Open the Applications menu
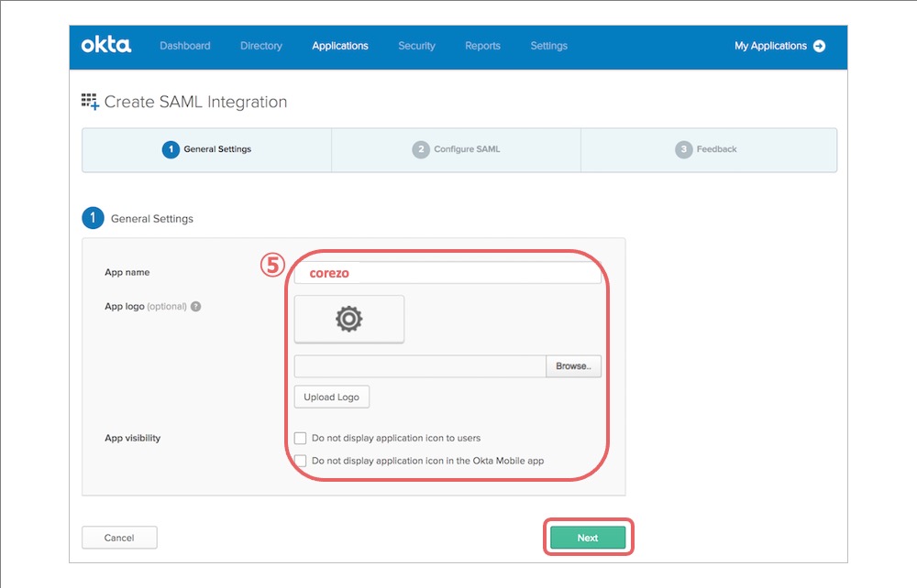 [x=340, y=46]
